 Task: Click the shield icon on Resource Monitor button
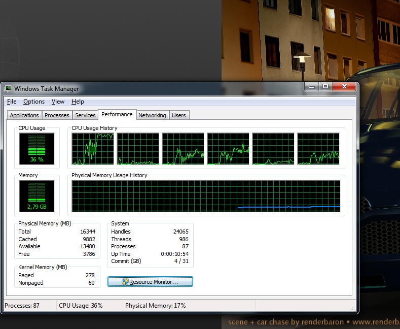(125, 282)
